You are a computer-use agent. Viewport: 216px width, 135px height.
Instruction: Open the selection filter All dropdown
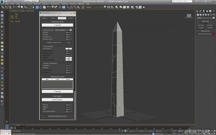(16, 7)
